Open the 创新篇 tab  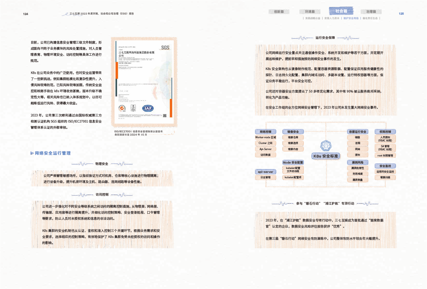279,11
